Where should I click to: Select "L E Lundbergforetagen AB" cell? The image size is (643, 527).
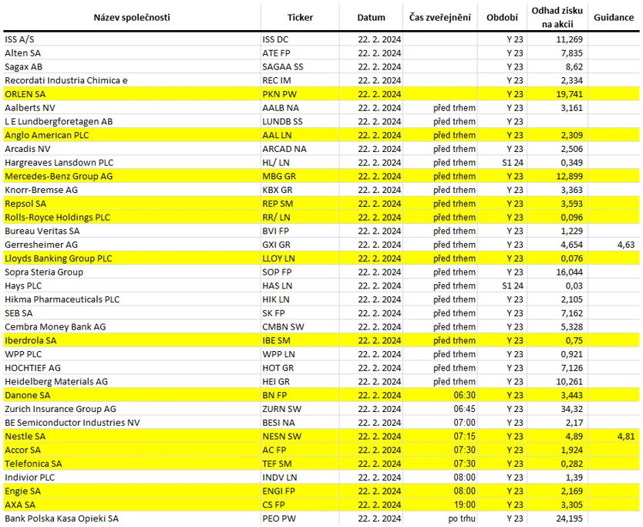click(59, 121)
